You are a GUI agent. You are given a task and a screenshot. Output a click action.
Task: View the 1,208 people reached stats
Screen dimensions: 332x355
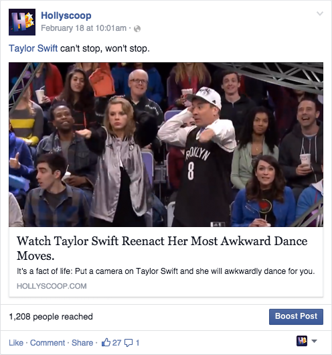(51, 317)
